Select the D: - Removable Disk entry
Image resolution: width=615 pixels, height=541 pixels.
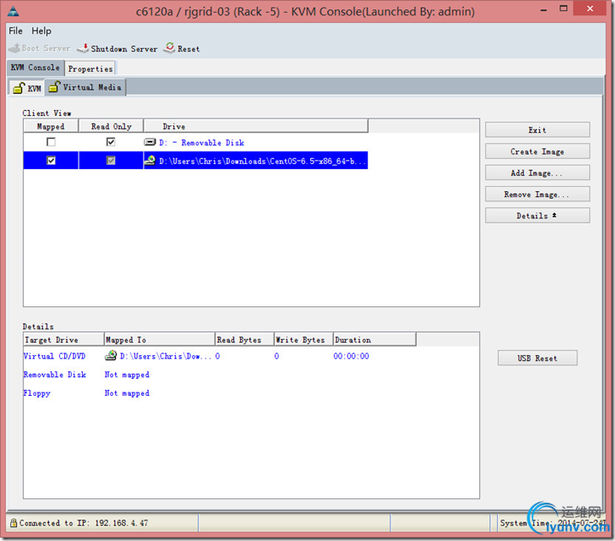(x=202, y=143)
